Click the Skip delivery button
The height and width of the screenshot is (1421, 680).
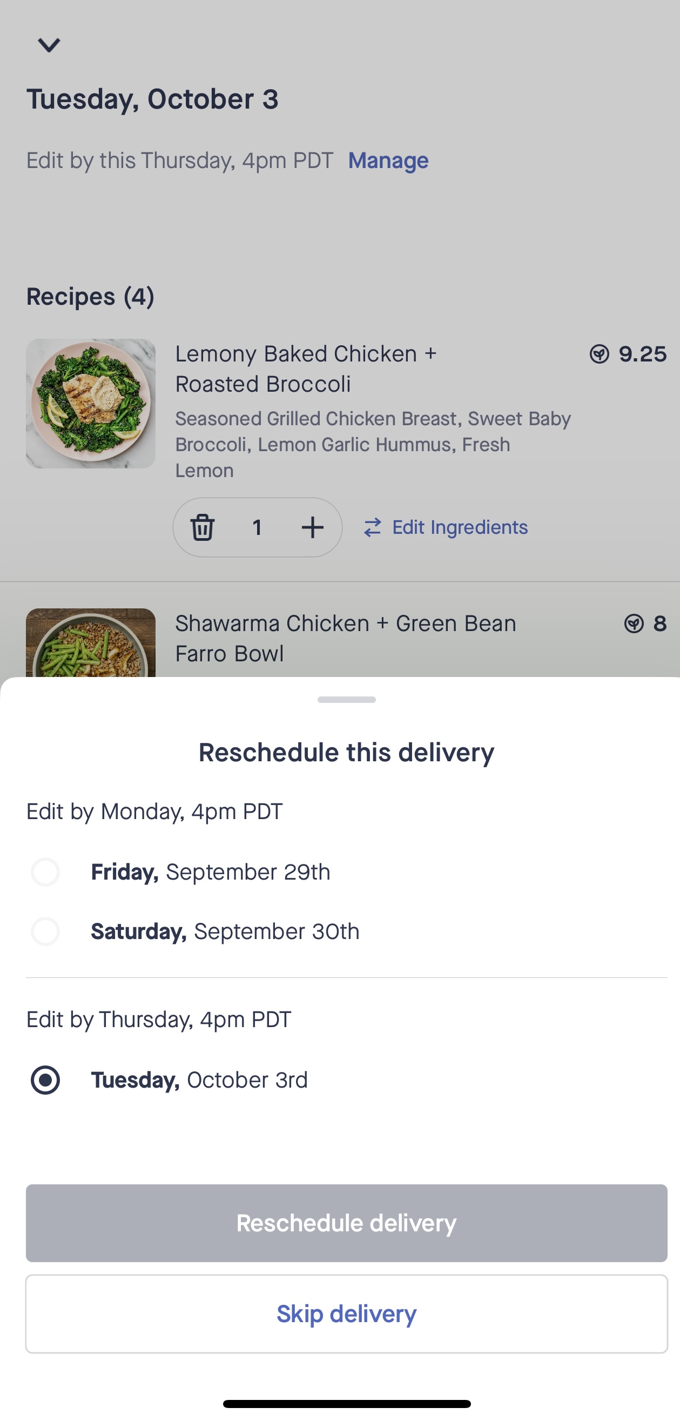[x=346, y=1313]
